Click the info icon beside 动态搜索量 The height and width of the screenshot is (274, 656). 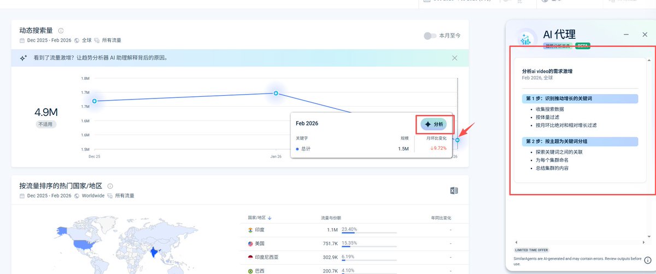click(x=61, y=31)
